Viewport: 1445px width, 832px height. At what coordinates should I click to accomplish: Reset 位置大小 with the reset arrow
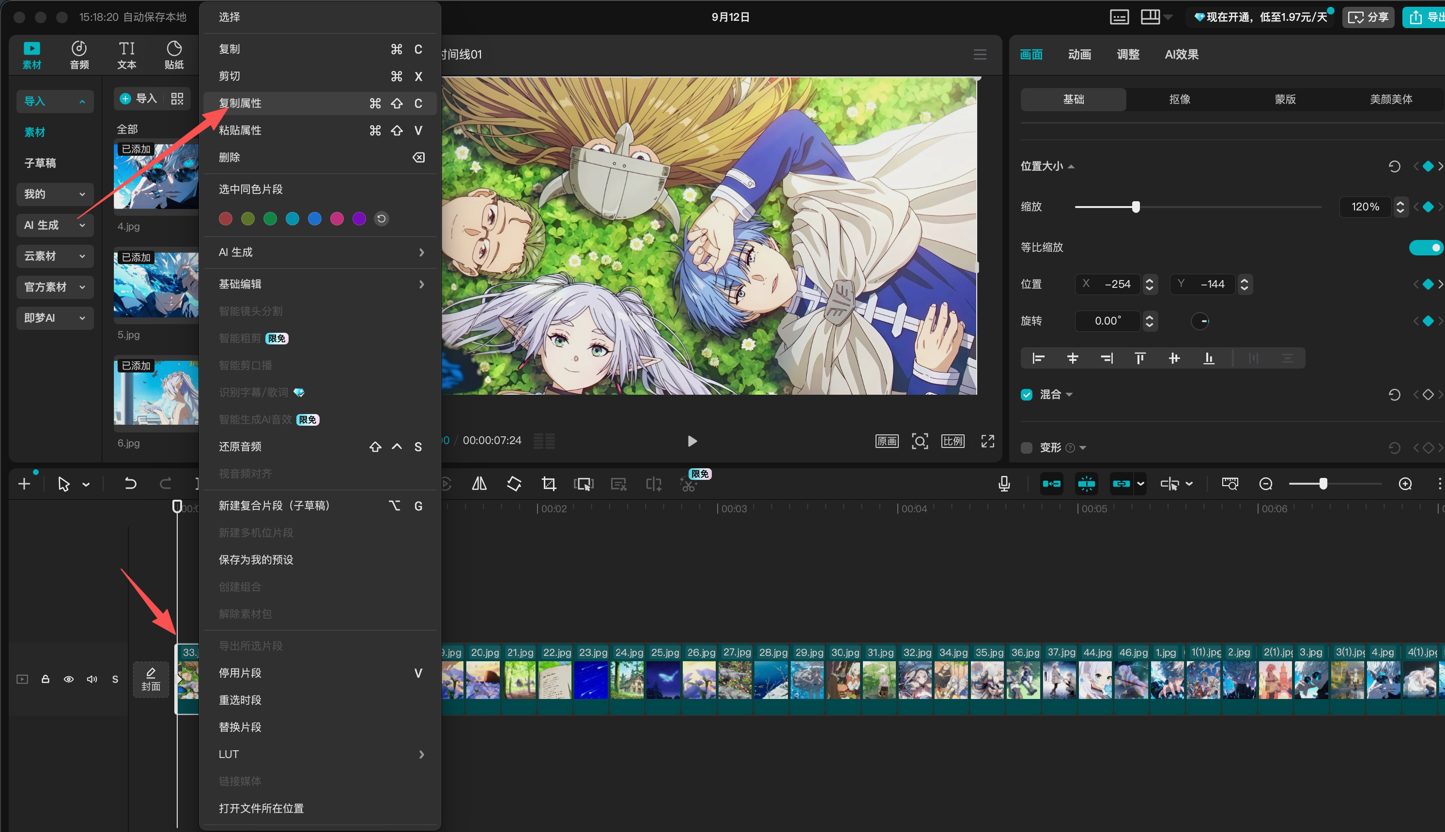tap(1395, 166)
